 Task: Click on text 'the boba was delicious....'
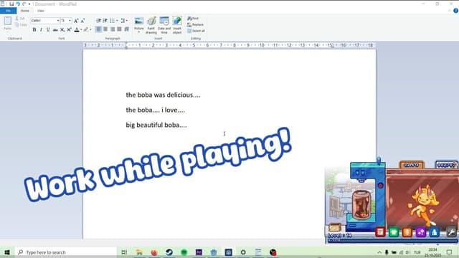pyautogui.click(x=163, y=95)
